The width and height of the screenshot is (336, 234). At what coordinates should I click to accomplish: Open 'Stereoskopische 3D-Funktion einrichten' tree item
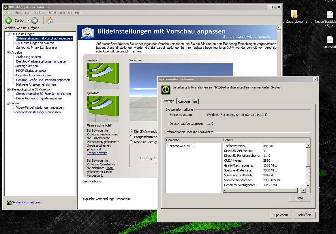[x=44, y=94]
